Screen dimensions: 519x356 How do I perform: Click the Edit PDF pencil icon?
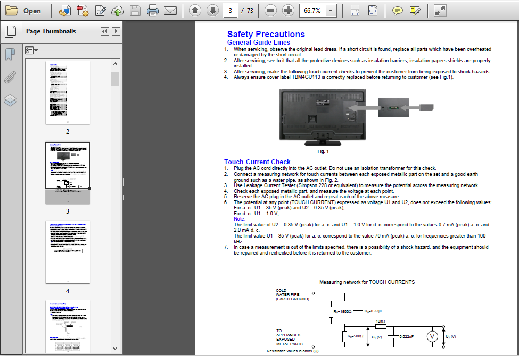pos(100,11)
